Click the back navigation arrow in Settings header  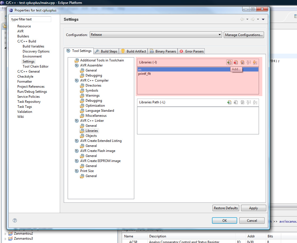[x=242, y=19]
